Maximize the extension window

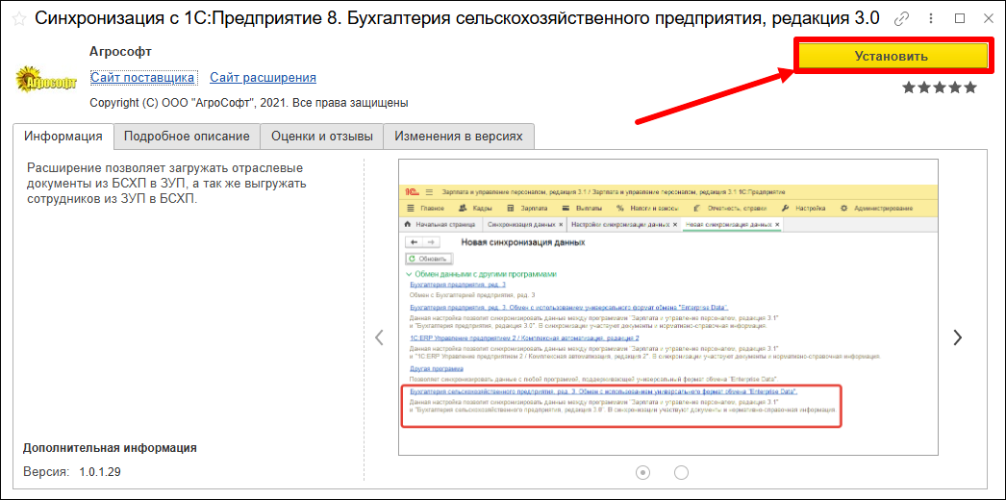click(960, 18)
